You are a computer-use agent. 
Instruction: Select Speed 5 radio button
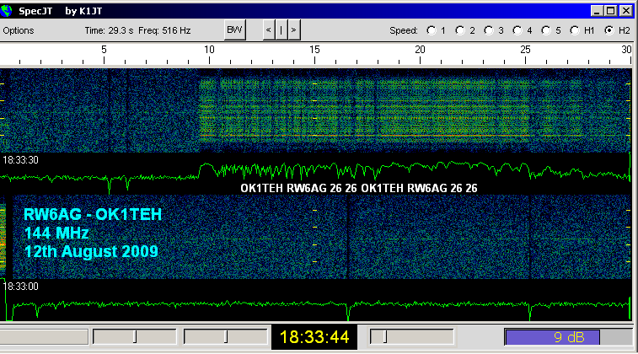click(x=546, y=30)
